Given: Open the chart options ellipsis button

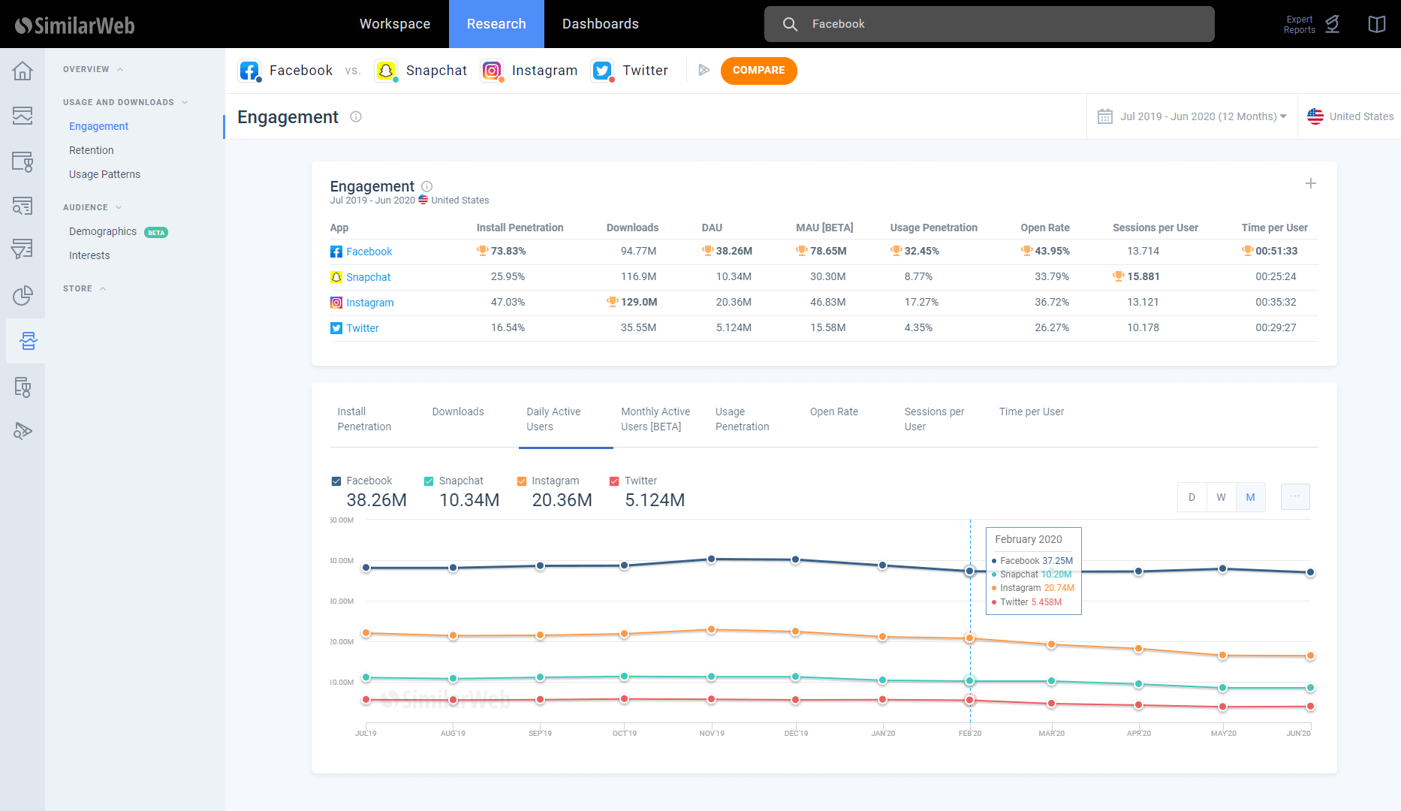Looking at the screenshot, I should coord(1294,496).
